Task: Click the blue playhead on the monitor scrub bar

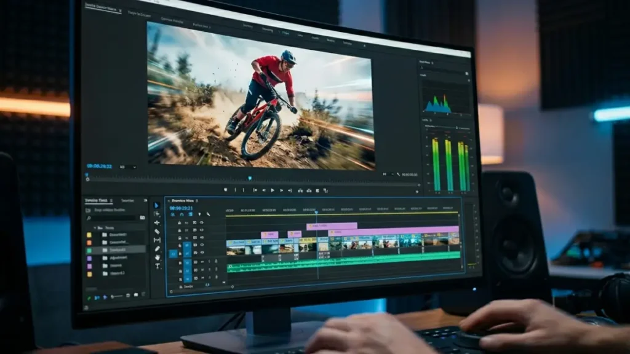Action: pos(250,178)
